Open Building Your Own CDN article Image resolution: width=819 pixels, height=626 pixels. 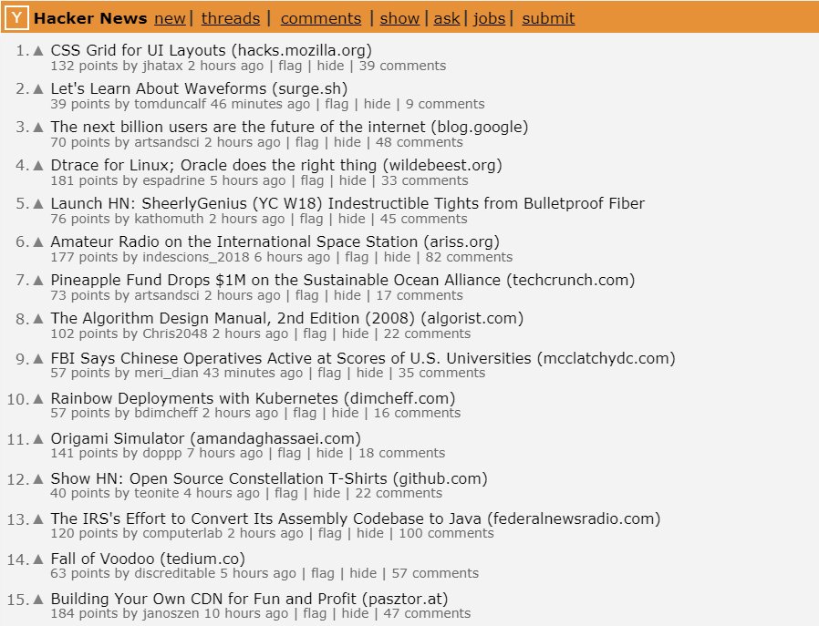tap(203, 599)
